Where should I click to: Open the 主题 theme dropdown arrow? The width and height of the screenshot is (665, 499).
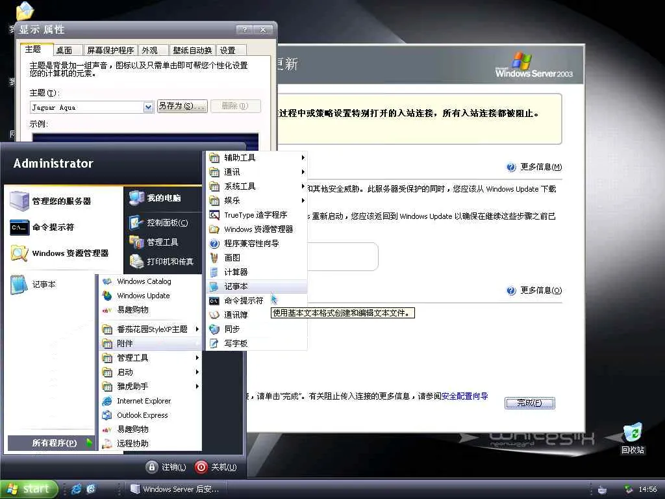click(x=148, y=107)
